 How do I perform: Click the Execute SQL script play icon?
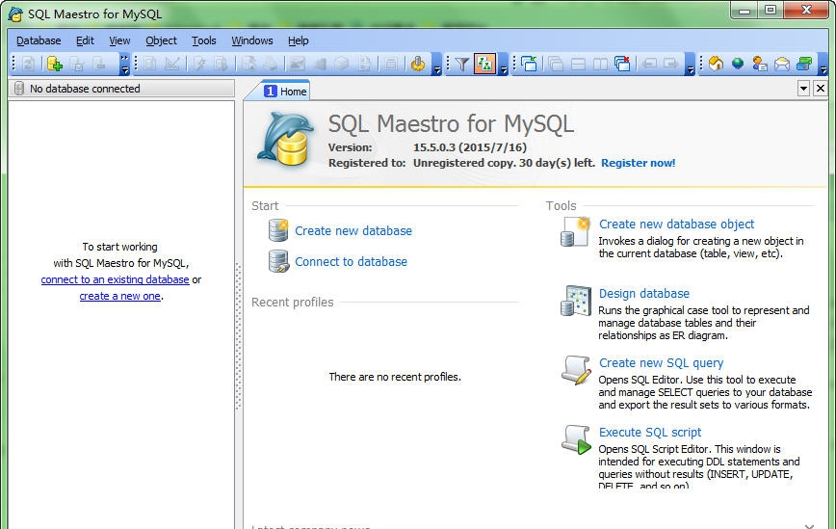coord(576,439)
